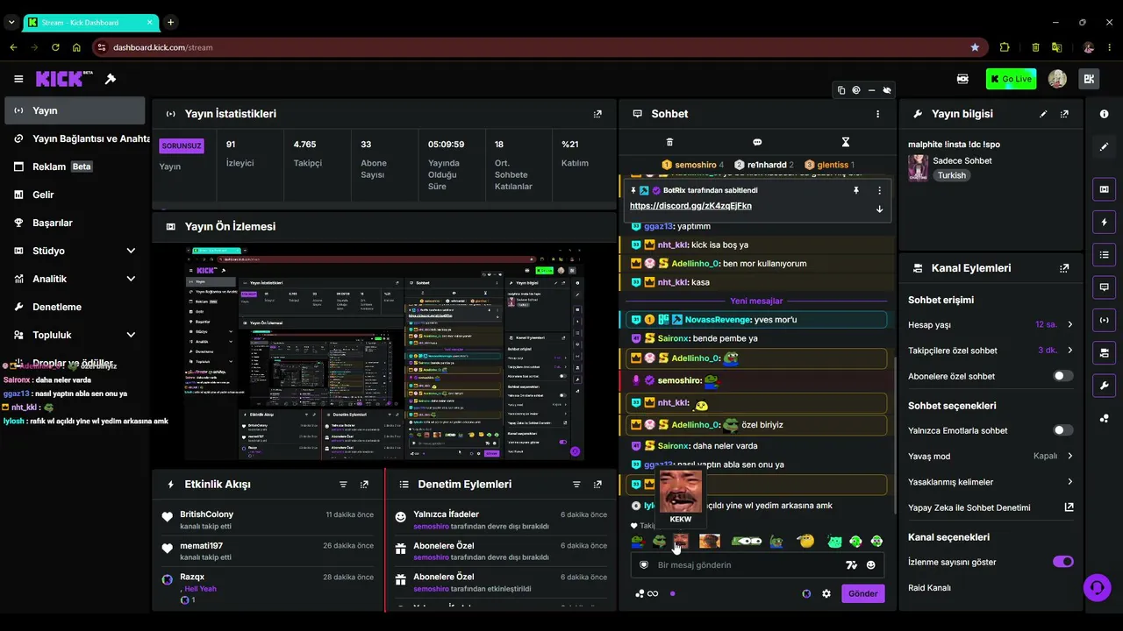Pop out the Kanal Eylemleri panel
This screenshot has height=631, width=1123.
(1064, 268)
